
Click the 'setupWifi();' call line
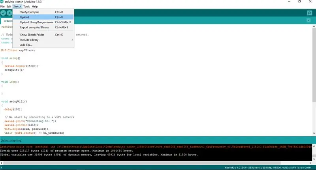pos(14,70)
